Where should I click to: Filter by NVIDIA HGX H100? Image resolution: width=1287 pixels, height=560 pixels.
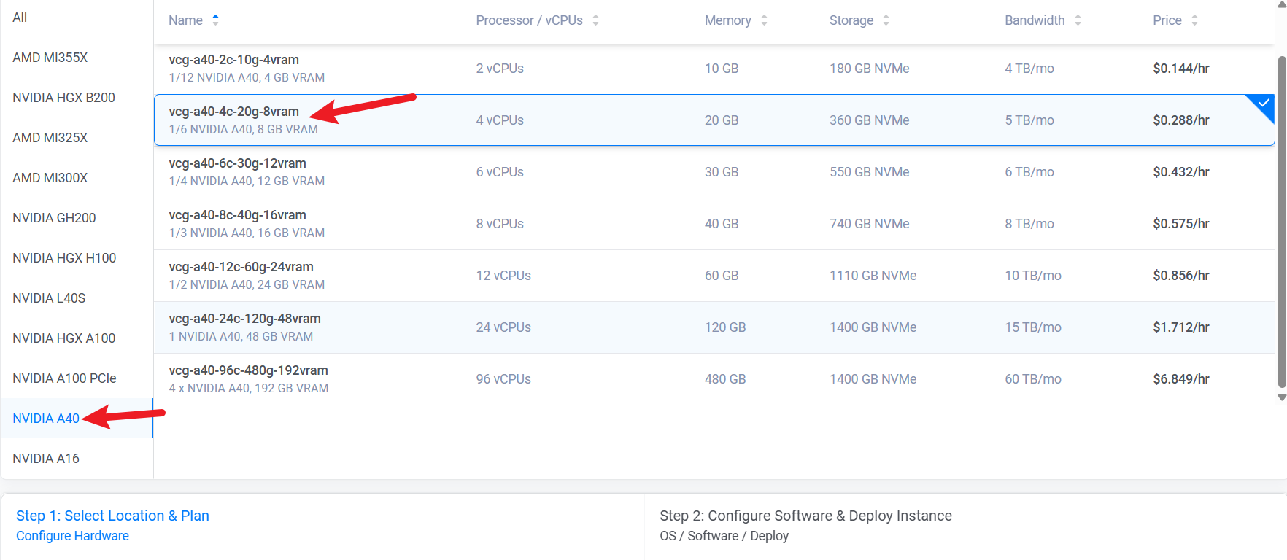point(64,258)
